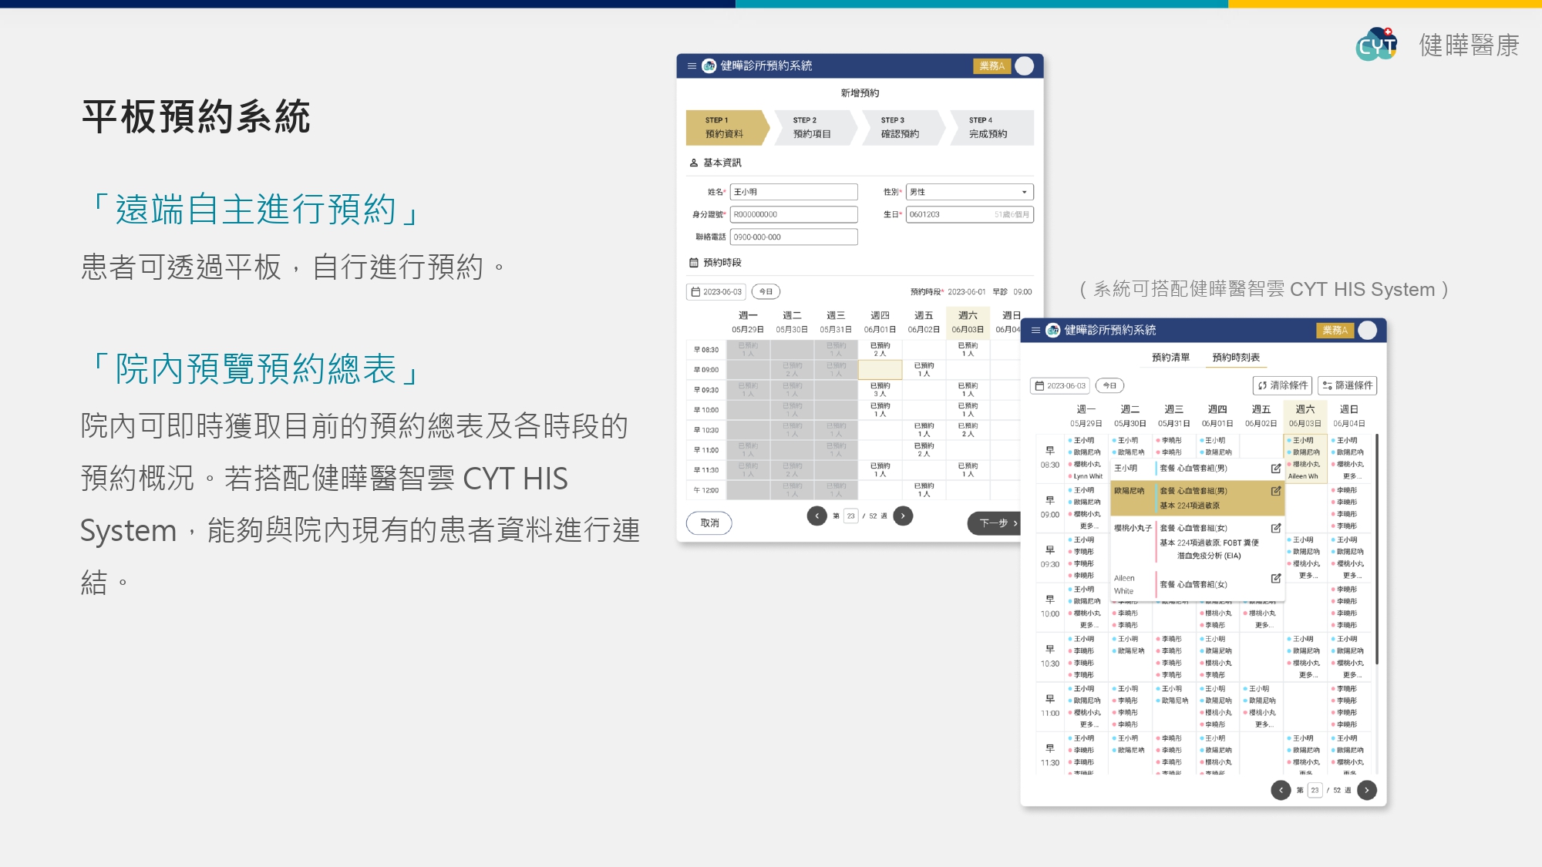Click 週一 05月29日 header in the 預約時刻表 window

pyautogui.click(x=1086, y=416)
